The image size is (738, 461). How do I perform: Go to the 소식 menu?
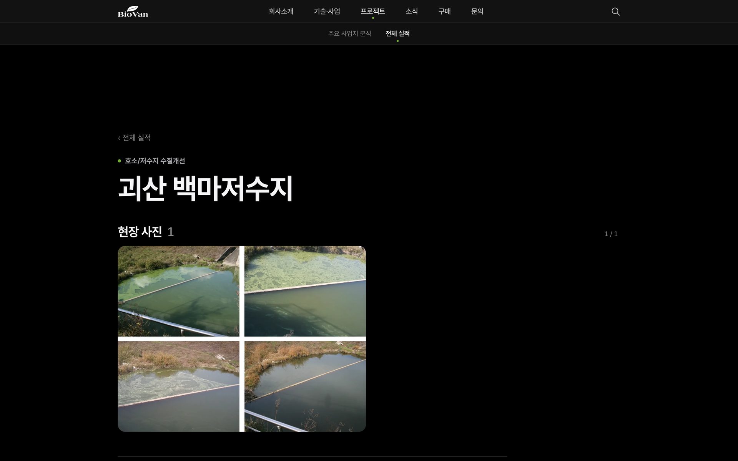coord(411,12)
